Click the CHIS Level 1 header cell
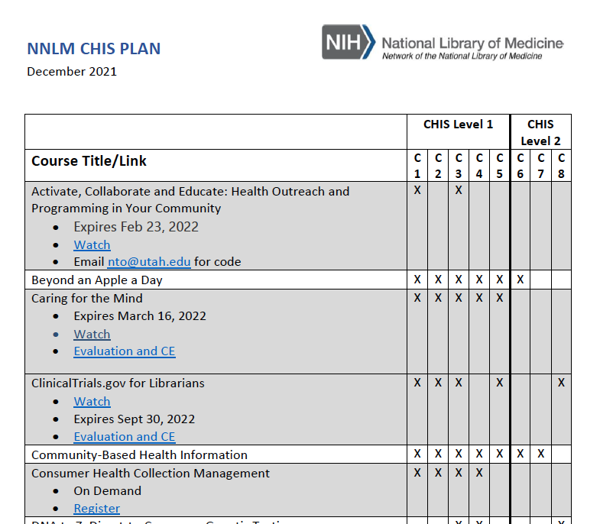This screenshot has height=524, width=600. [458, 125]
